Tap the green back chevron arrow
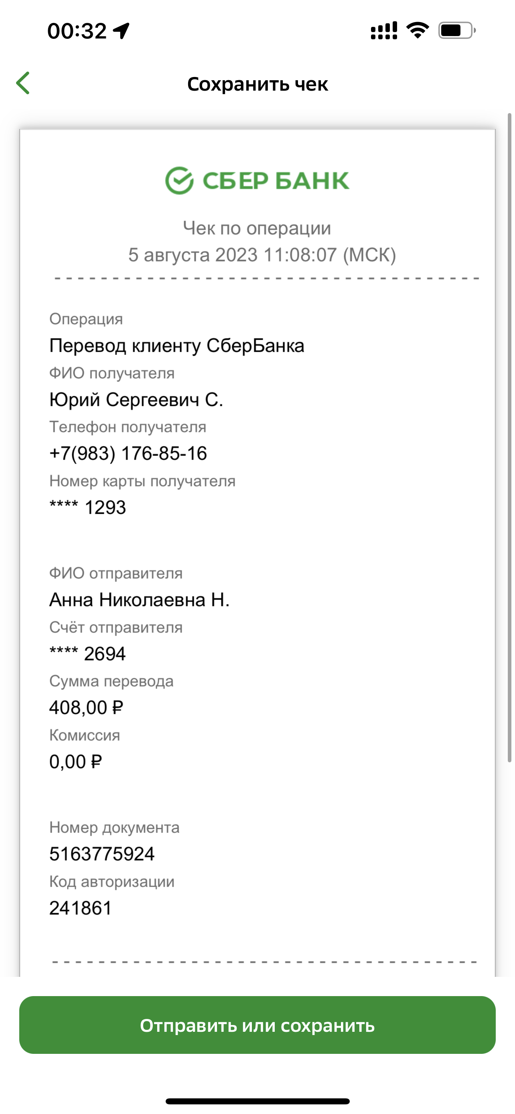The image size is (515, 1114). [23, 83]
